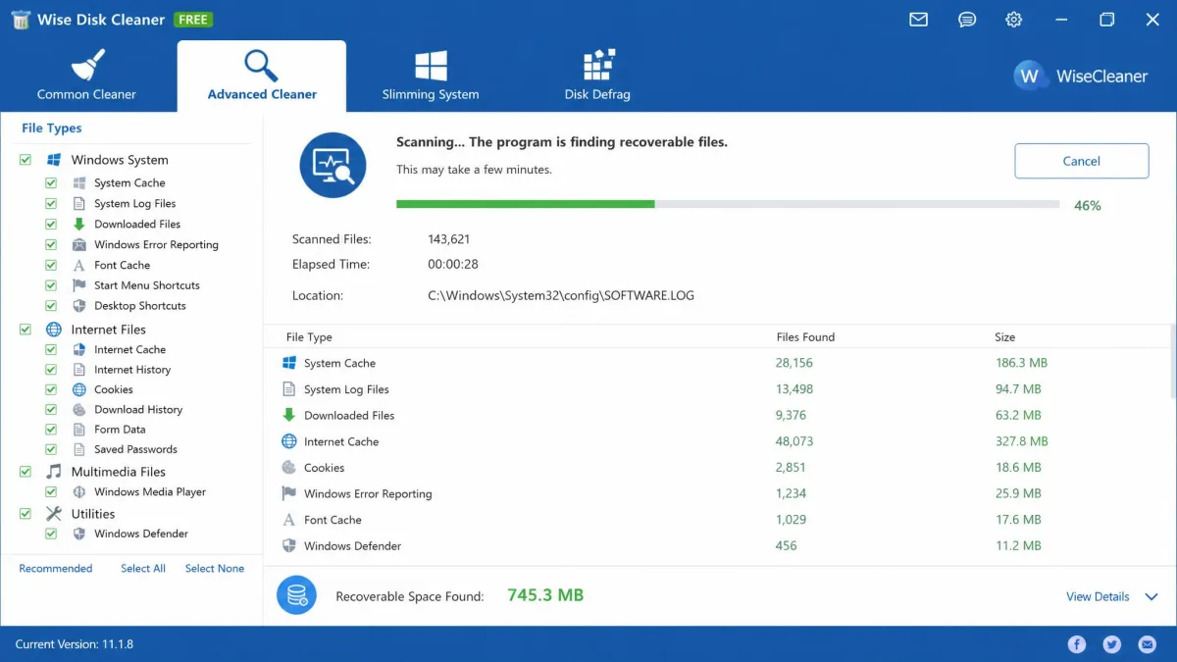Click the WiseCleaner logo

(x=1081, y=76)
